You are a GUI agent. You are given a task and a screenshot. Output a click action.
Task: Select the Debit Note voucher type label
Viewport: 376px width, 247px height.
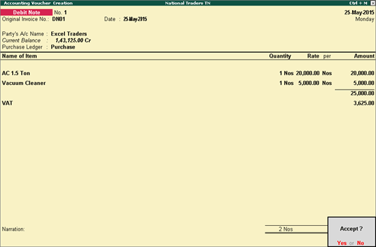click(27, 12)
